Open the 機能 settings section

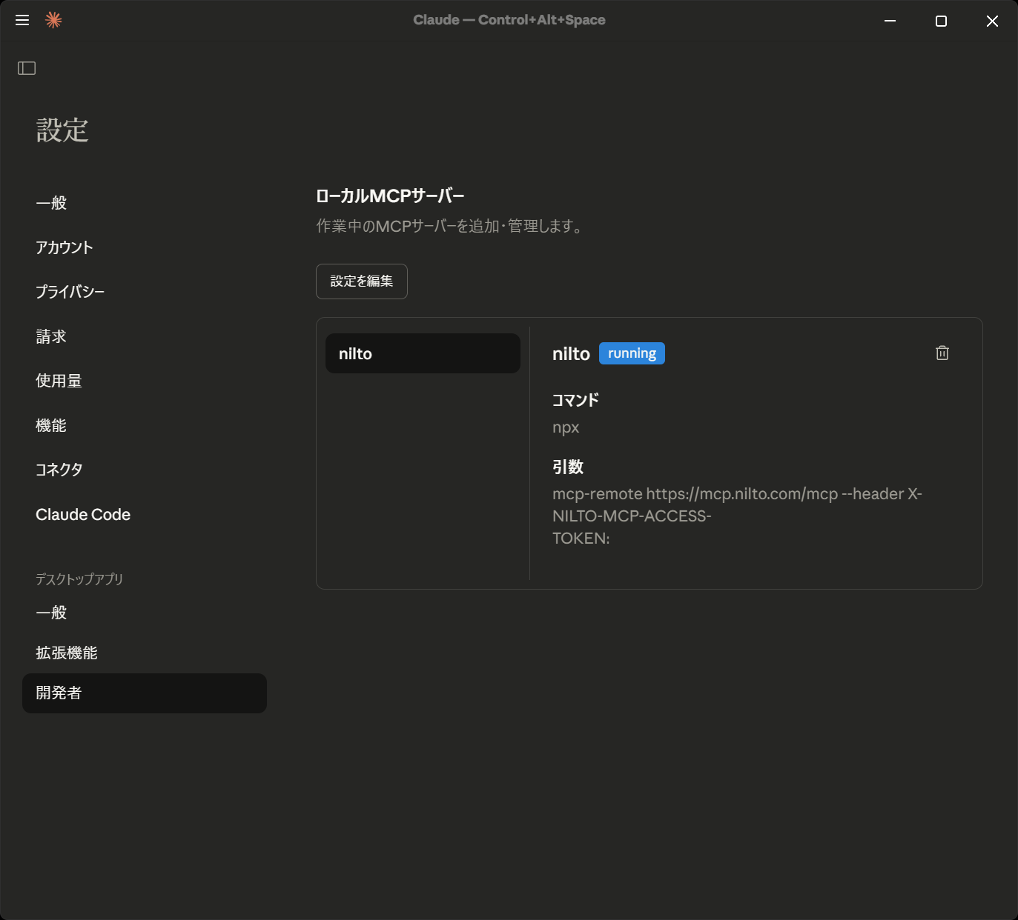point(51,425)
